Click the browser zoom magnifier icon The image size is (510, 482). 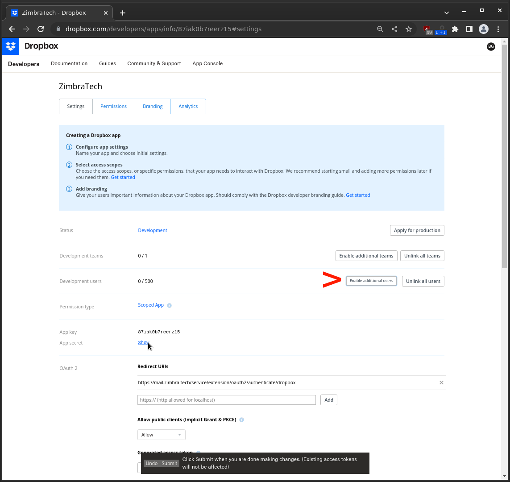click(380, 29)
